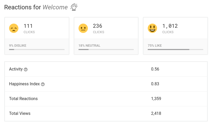This screenshot has height=126, width=212.
Task: Click the Total Reactions row label
Action: [x=23, y=99]
